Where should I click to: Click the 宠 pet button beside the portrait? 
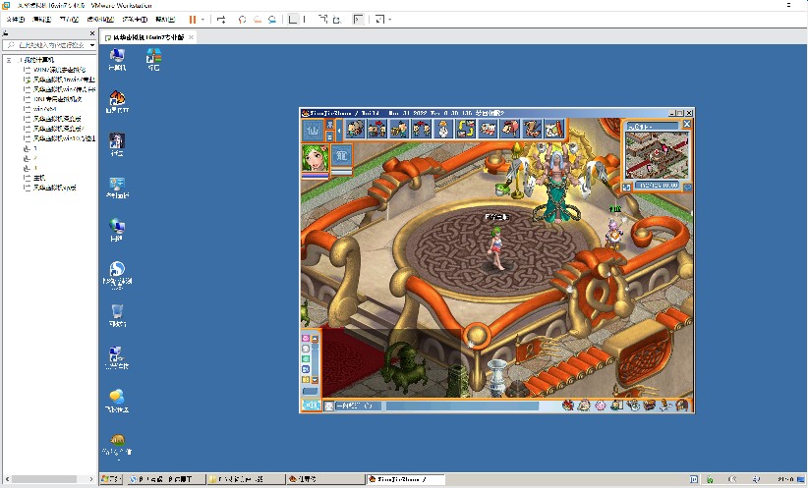click(342, 155)
